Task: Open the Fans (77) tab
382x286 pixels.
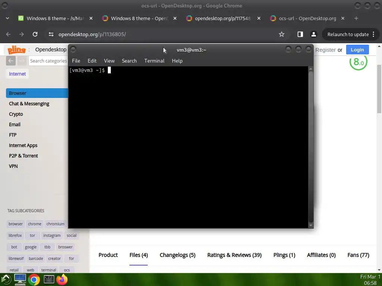Action: [x=358, y=255]
